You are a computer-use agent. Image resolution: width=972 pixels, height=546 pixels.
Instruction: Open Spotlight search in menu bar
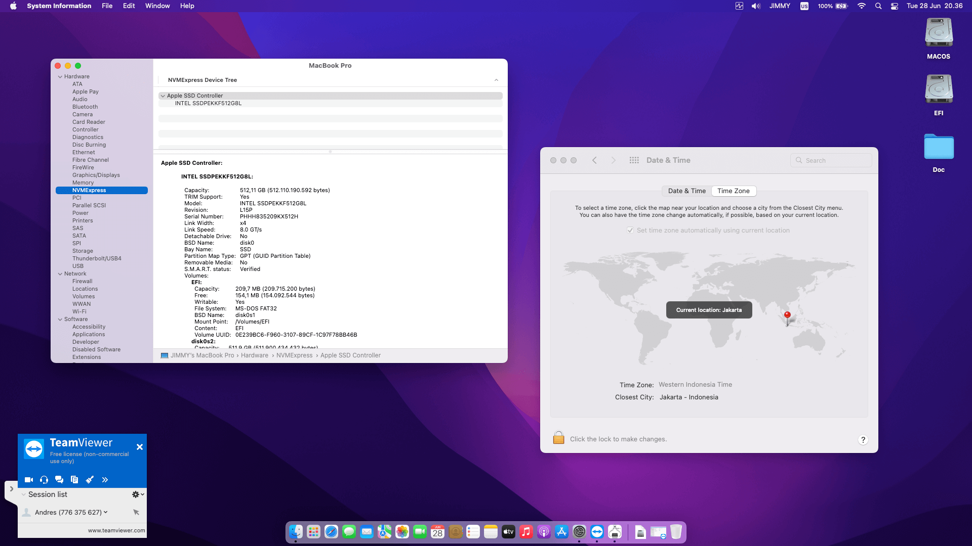pos(878,6)
